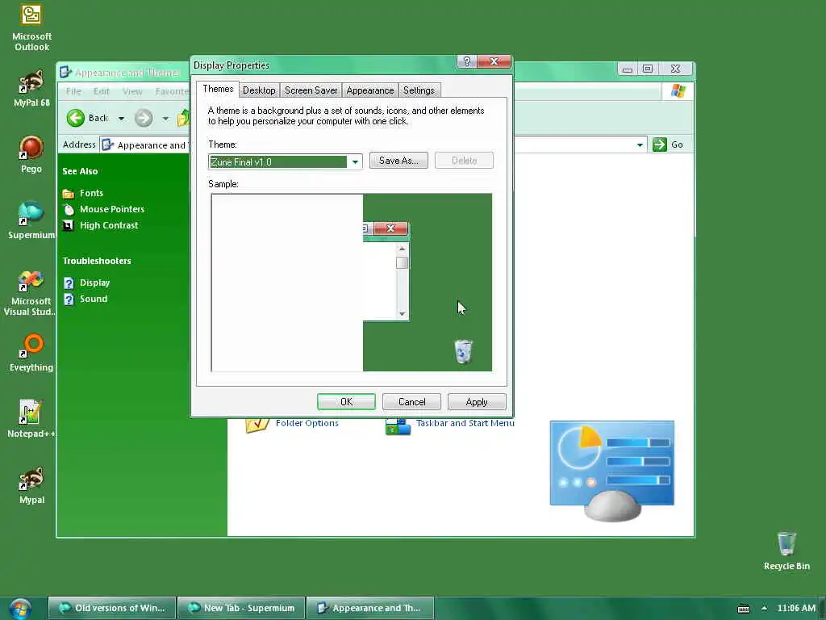Open the Fonts link in See Also
This screenshot has height=620, width=826.
91,193
